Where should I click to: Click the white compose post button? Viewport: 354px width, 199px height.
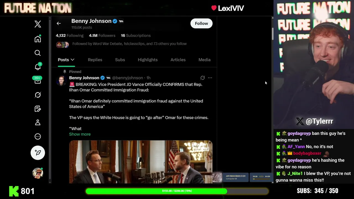pos(38,153)
